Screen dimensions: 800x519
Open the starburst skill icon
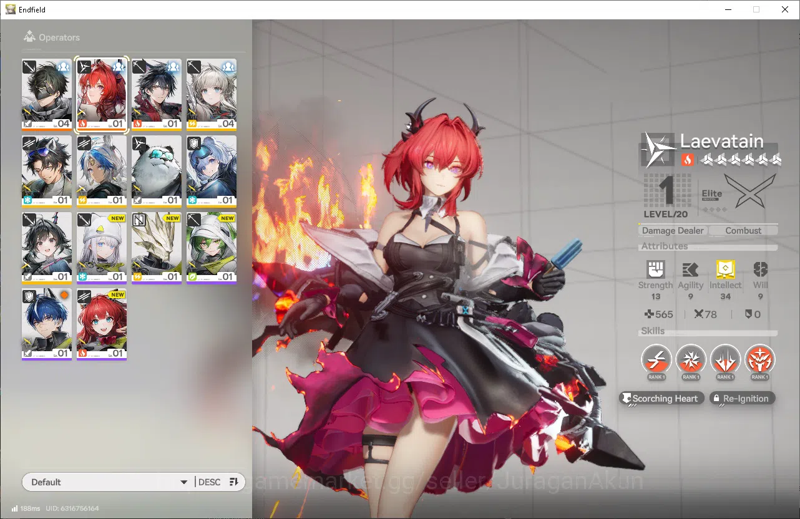(691, 359)
